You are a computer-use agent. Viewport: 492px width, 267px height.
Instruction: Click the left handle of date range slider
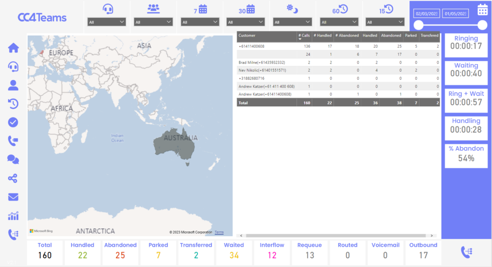point(418,25)
